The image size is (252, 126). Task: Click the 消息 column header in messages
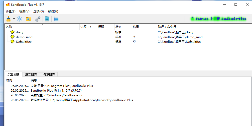coord(141,80)
